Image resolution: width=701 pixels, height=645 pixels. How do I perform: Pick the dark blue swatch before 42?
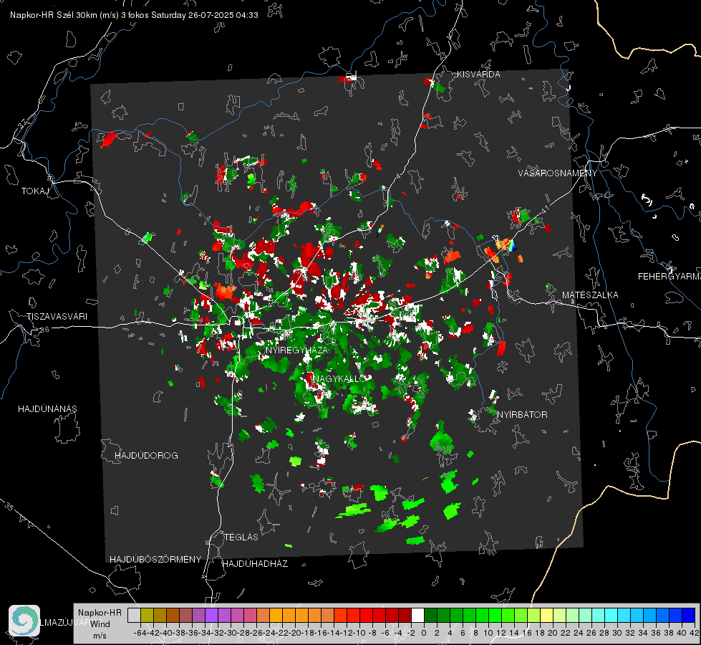(689, 616)
